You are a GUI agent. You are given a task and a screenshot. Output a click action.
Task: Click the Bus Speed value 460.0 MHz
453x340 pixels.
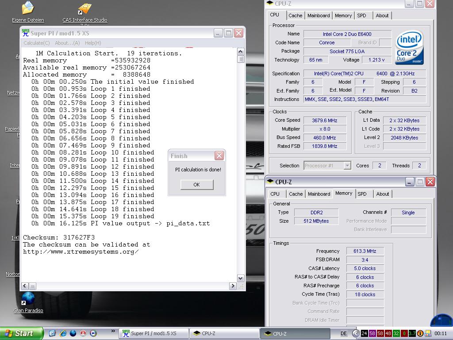(324, 138)
